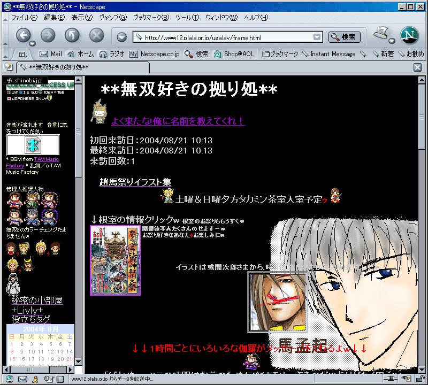Click the お勧め bookmark on the personal toolbar
The width and height of the screenshot is (428, 385).
pyautogui.click(x=411, y=54)
